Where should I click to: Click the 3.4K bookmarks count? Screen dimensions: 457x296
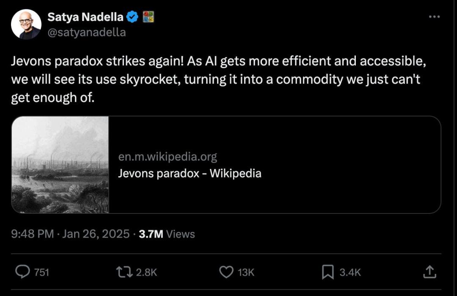350,272
